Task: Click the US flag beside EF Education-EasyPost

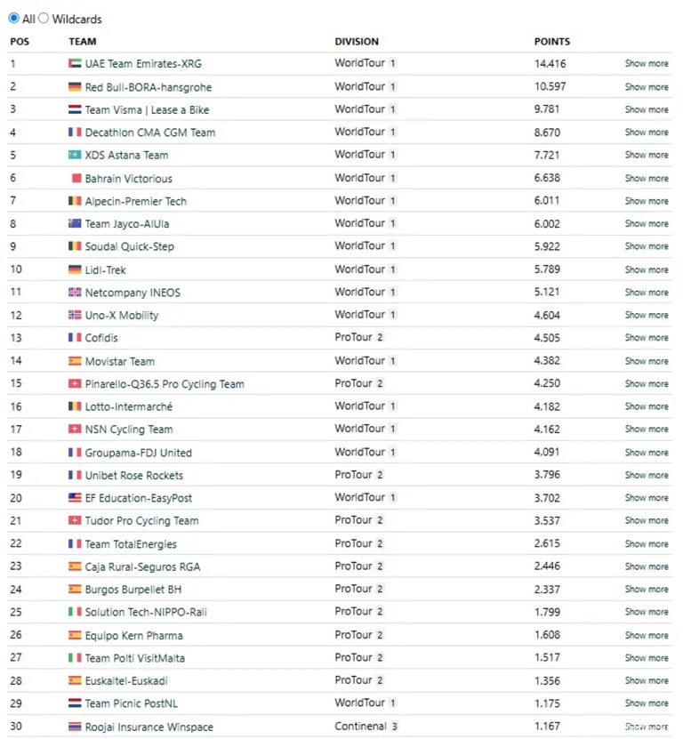Action: (75, 498)
